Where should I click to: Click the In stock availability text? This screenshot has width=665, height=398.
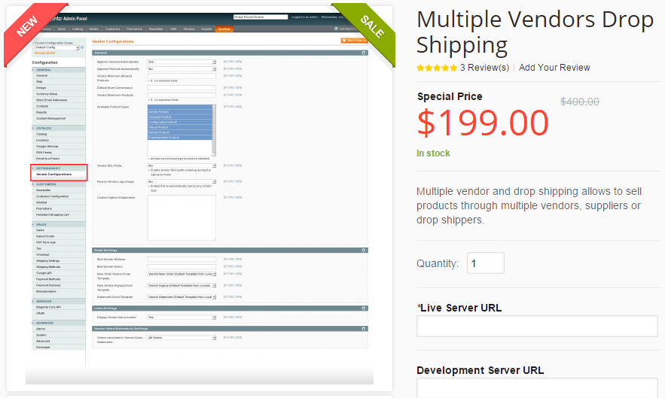433,153
